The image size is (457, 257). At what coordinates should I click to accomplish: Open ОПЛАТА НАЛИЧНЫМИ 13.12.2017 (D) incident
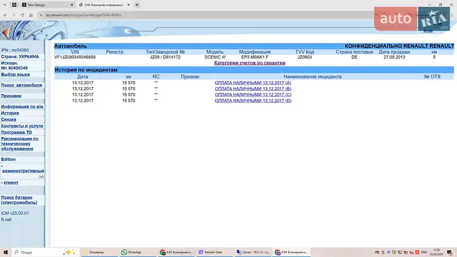(x=252, y=101)
